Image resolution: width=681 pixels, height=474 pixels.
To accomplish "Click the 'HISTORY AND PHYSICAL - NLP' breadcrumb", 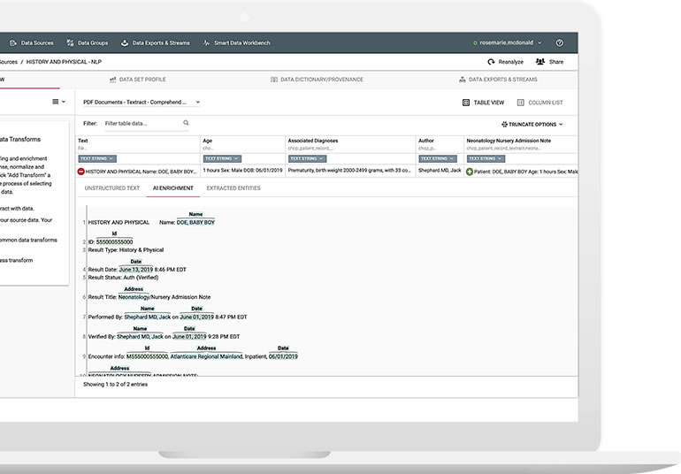I will pos(64,62).
